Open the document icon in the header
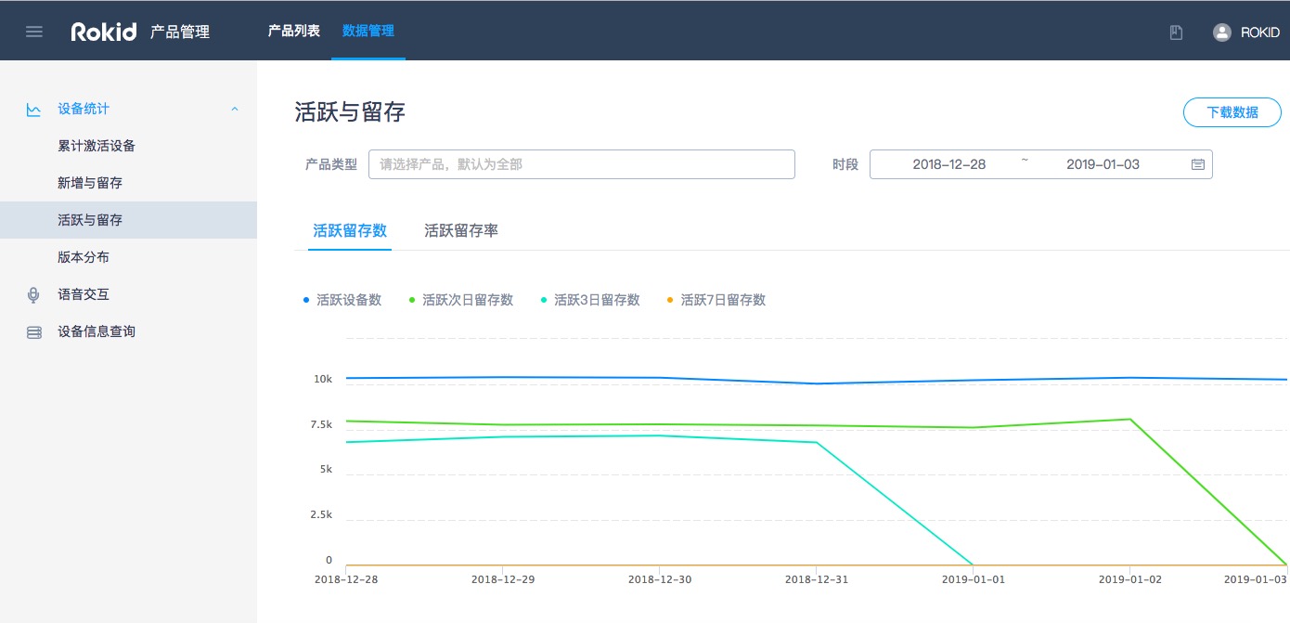The image size is (1290, 623). 1176,32
